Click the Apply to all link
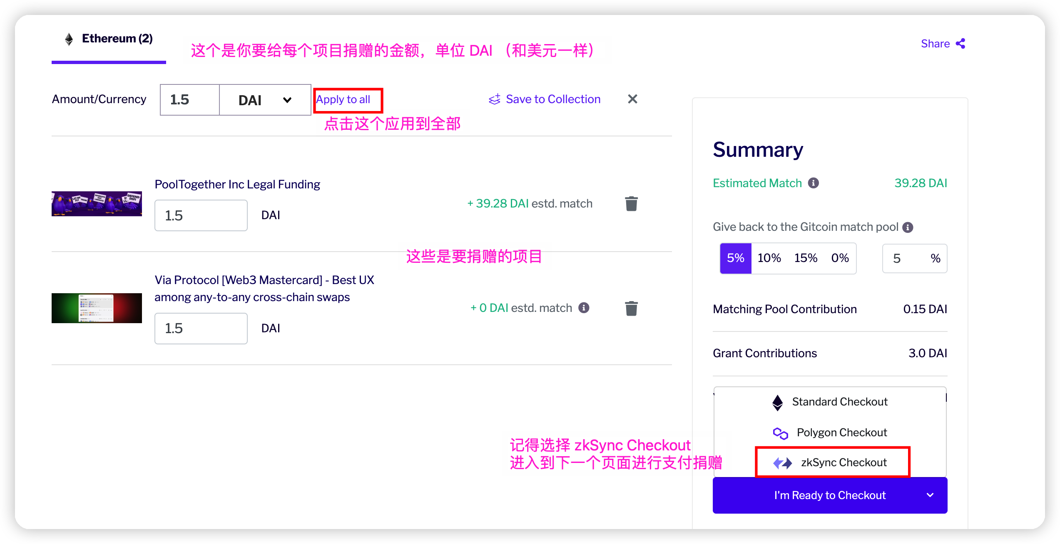Image resolution: width=1060 pixels, height=544 pixels. 343,100
